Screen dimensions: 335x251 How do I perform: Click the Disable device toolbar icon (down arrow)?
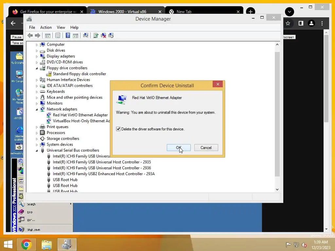(x=111, y=35)
